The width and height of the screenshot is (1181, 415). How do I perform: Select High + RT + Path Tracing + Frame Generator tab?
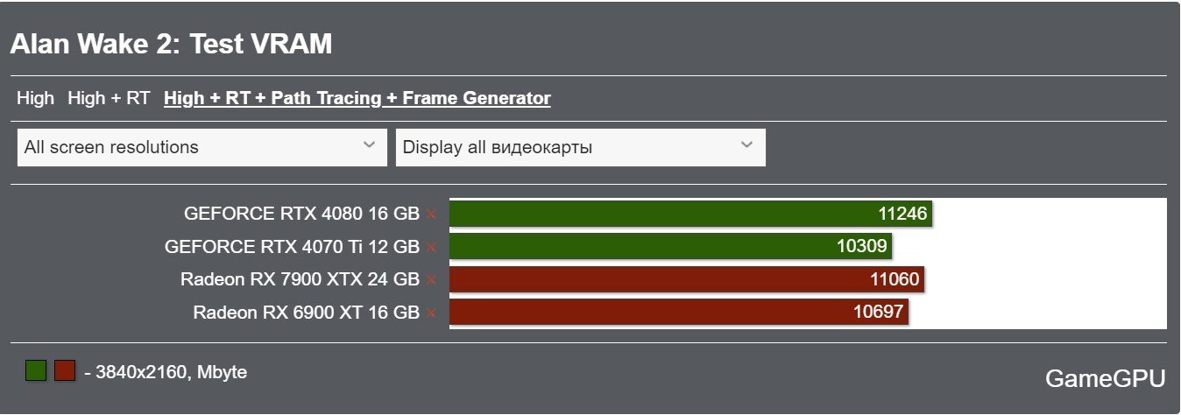[357, 98]
